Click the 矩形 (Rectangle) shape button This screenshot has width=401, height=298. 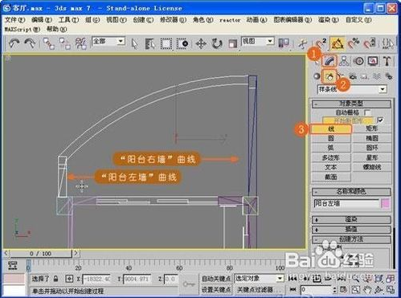click(372, 129)
